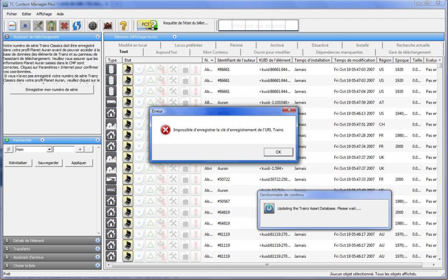Click OK in the Erreur dialog

278,152
